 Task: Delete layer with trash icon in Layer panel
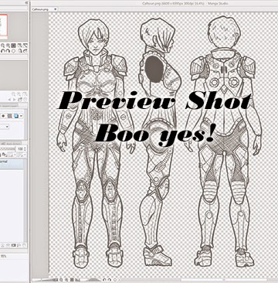pyautogui.click(x=24, y=245)
